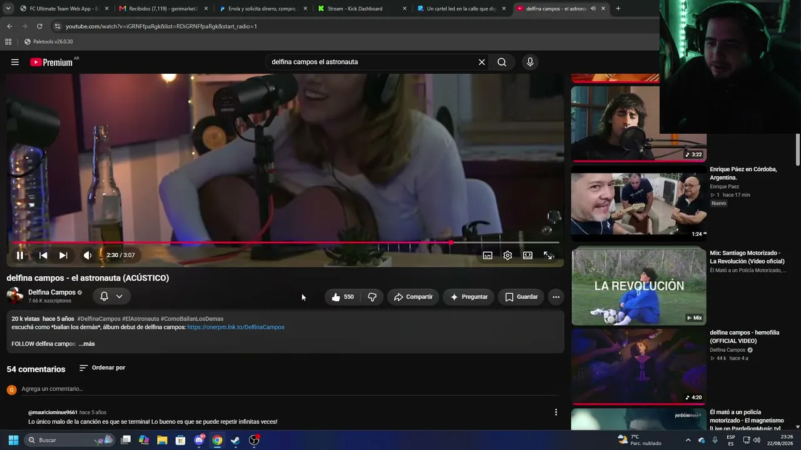Dislike the video with thumbs down

(x=372, y=297)
